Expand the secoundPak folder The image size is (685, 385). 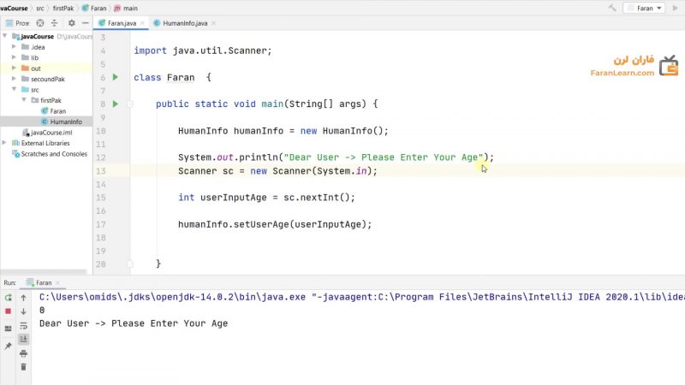point(13,79)
